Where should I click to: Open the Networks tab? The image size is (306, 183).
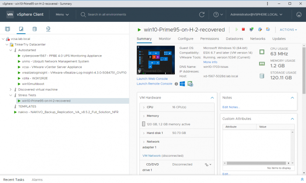(257, 39)
